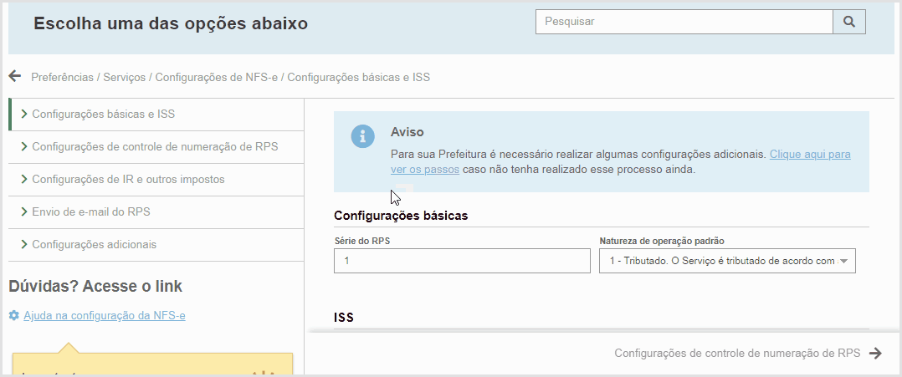Click 'Dúvidas? Acesse o link' heading

click(x=95, y=286)
